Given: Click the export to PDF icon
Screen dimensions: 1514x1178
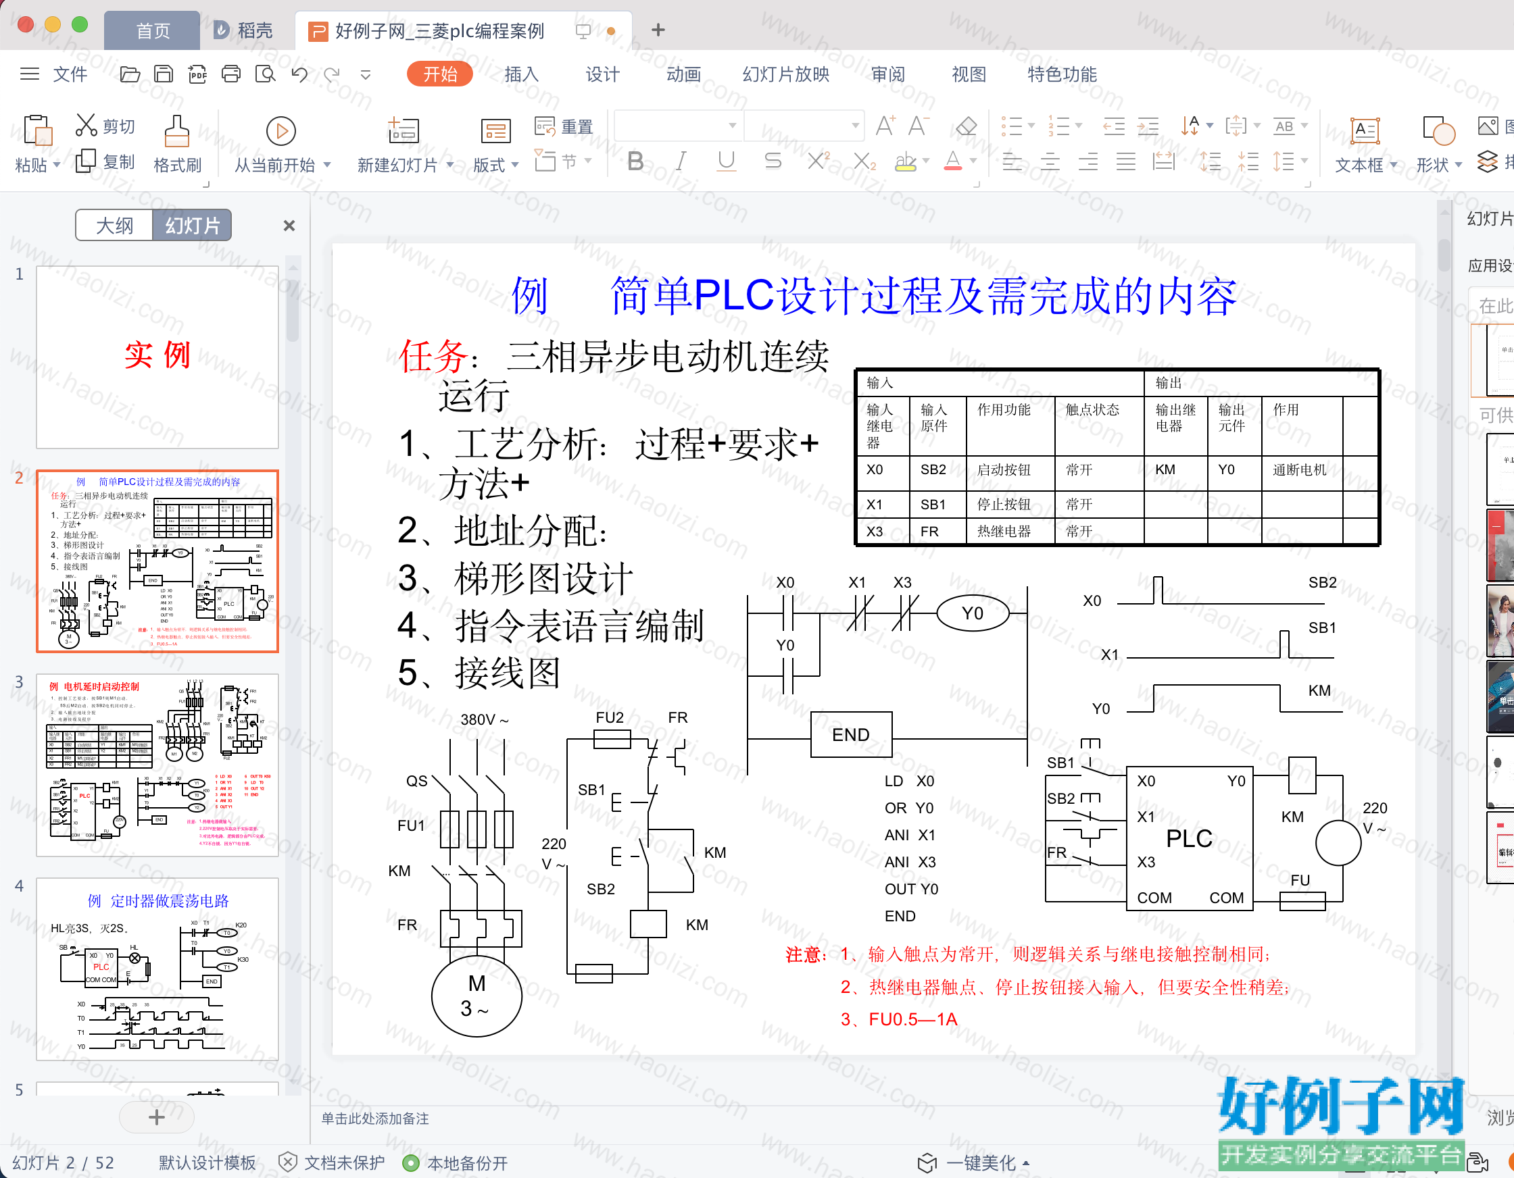Looking at the screenshot, I should (x=197, y=74).
